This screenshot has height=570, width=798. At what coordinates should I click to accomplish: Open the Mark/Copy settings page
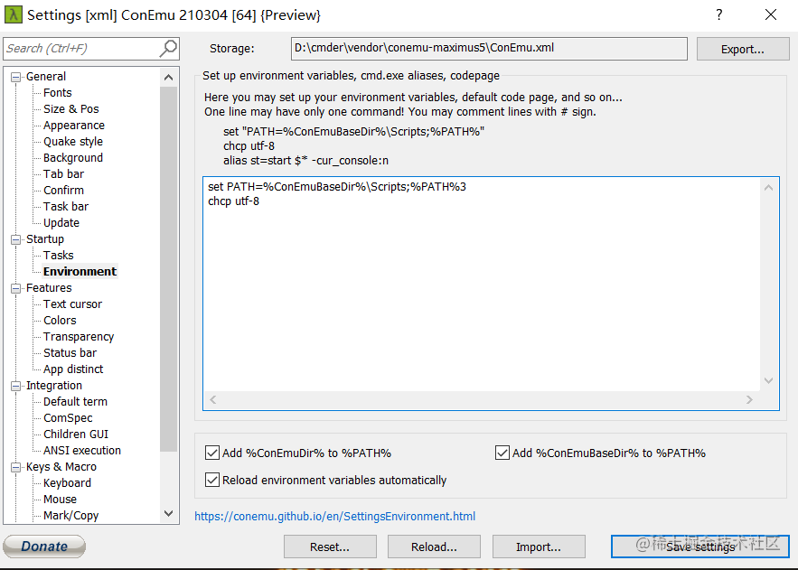click(70, 516)
